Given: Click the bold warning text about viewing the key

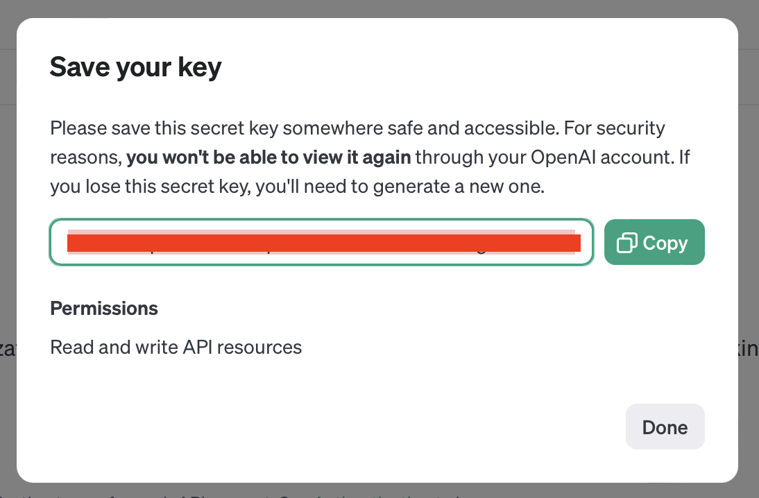Looking at the screenshot, I should pyautogui.click(x=268, y=157).
